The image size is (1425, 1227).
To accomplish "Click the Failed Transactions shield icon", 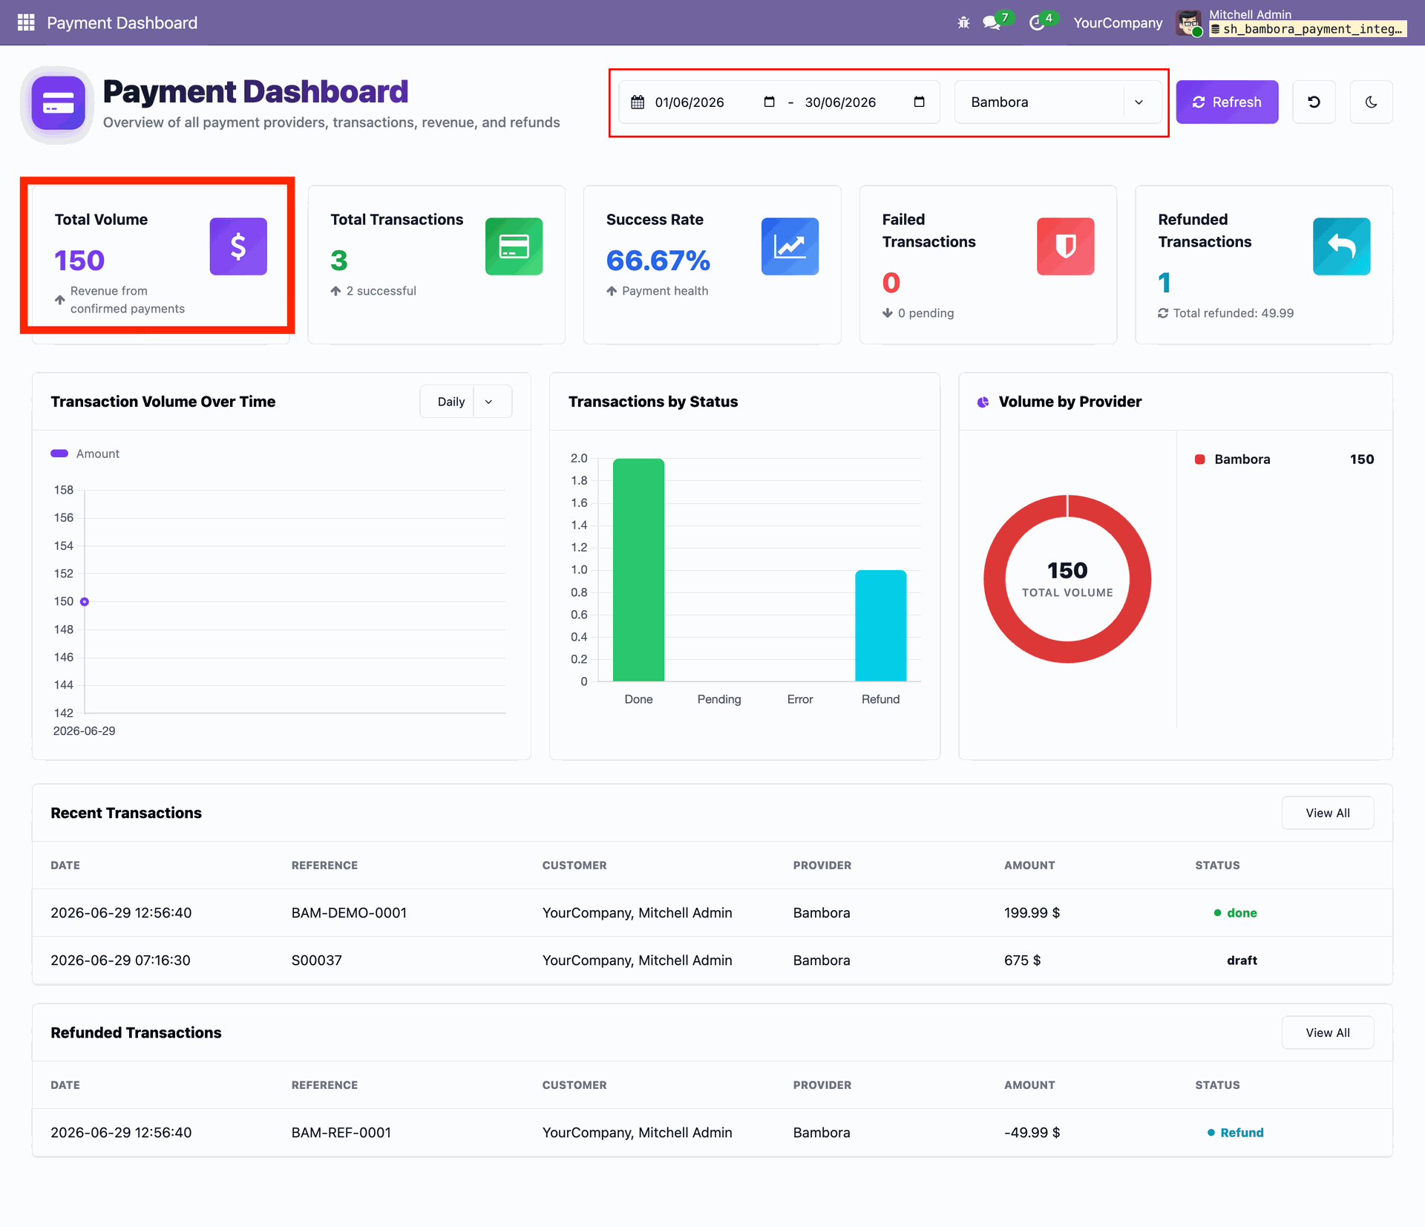I will tap(1065, 246).
